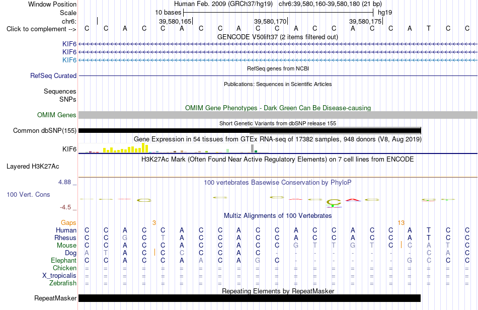Click the chr6: ruler label

pos(69,21)
